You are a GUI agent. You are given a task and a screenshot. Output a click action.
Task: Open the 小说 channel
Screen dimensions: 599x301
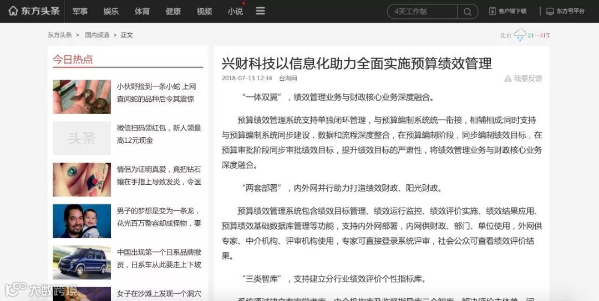235,12
